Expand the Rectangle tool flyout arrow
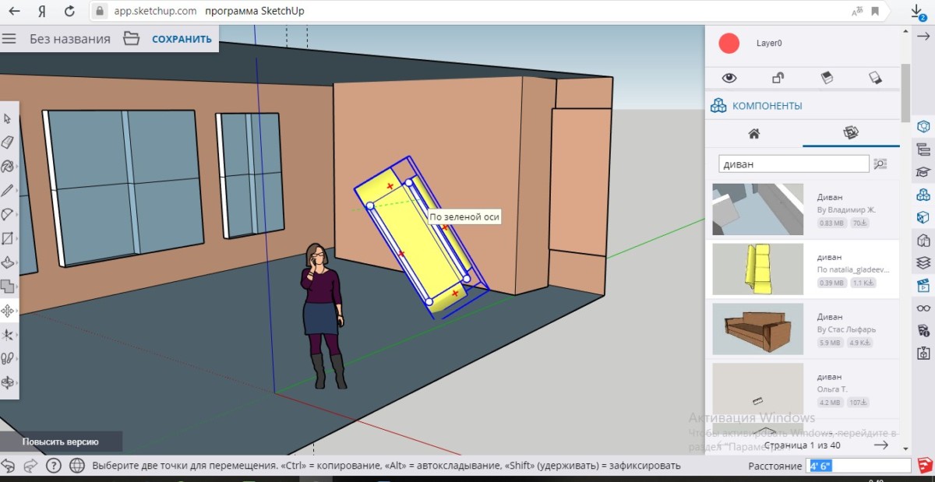The width and height of the screenshot is (935, 482). [16, 238]
